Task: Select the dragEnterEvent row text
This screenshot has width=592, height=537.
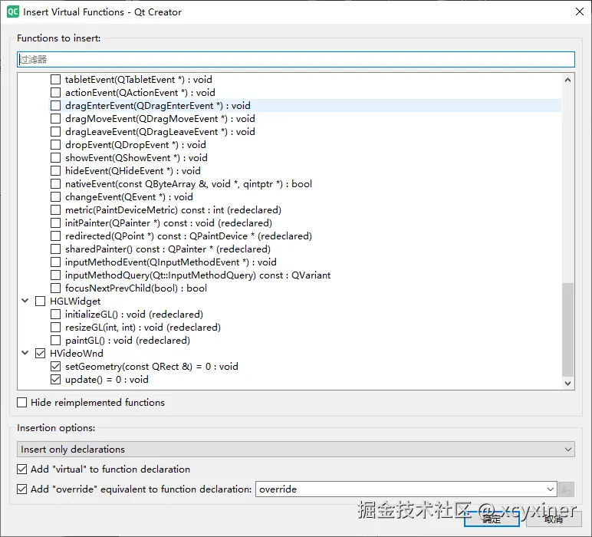Action: (x=158, y=106)
